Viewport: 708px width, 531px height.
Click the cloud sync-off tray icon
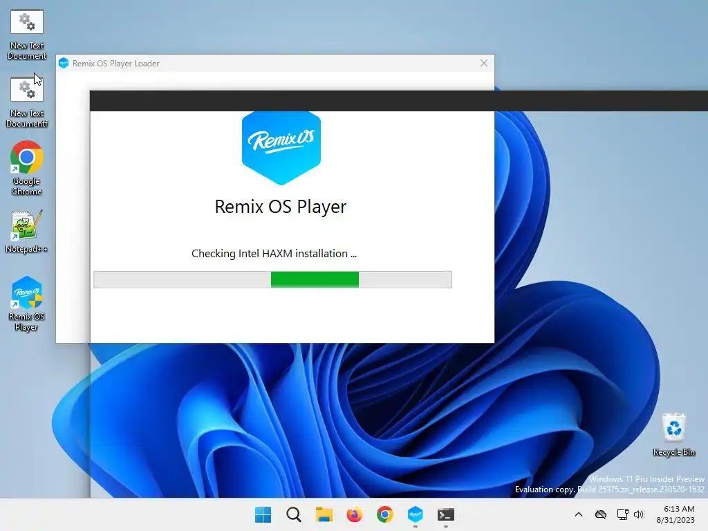pos(601,514)
